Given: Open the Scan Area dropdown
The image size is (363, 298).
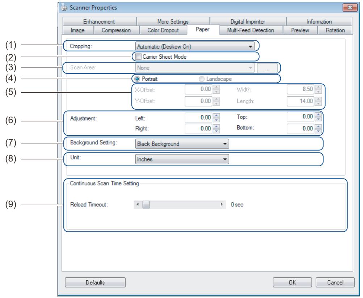Looking at the screenshot, I should pos(194,68).
